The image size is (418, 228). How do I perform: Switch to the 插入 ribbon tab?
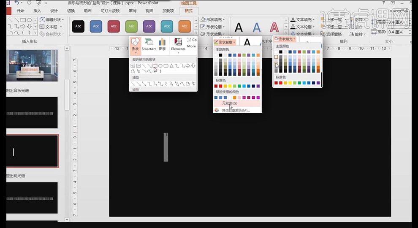(37, 11)
